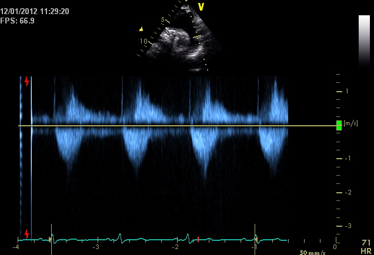Click the yellow focus triangle beside the sector
The image size is (374, 255).
point(141,29)
